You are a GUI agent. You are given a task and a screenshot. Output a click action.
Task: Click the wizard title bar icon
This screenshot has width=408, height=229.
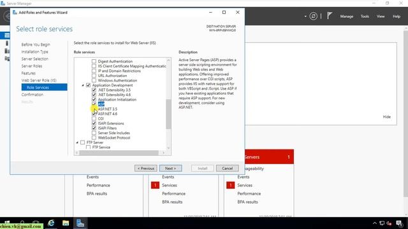point(15,13)
